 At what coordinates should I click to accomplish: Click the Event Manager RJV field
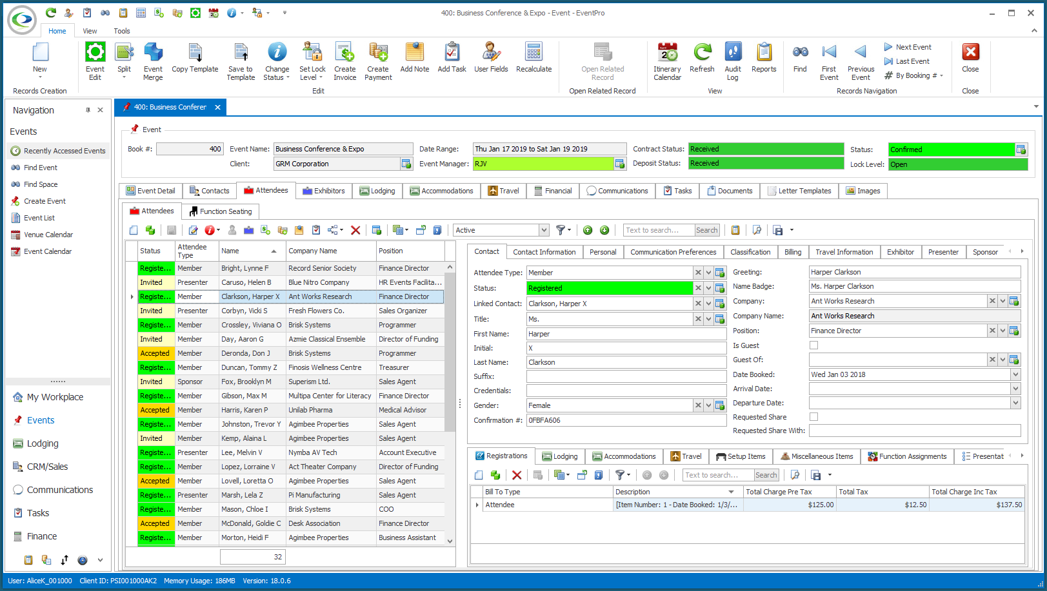(543, 164)
